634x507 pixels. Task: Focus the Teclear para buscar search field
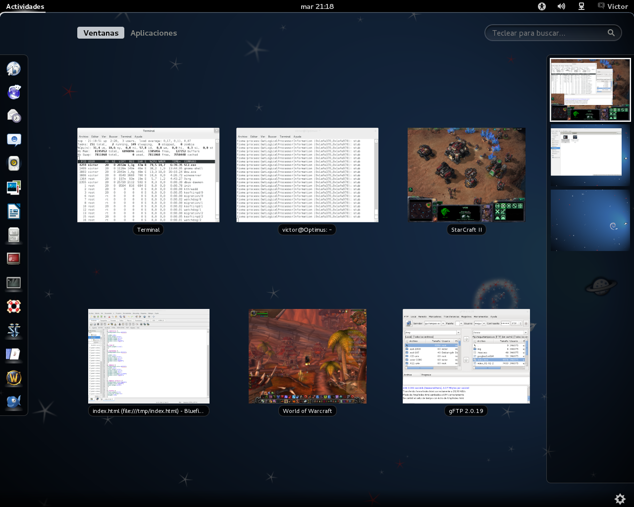coord(553,33)
